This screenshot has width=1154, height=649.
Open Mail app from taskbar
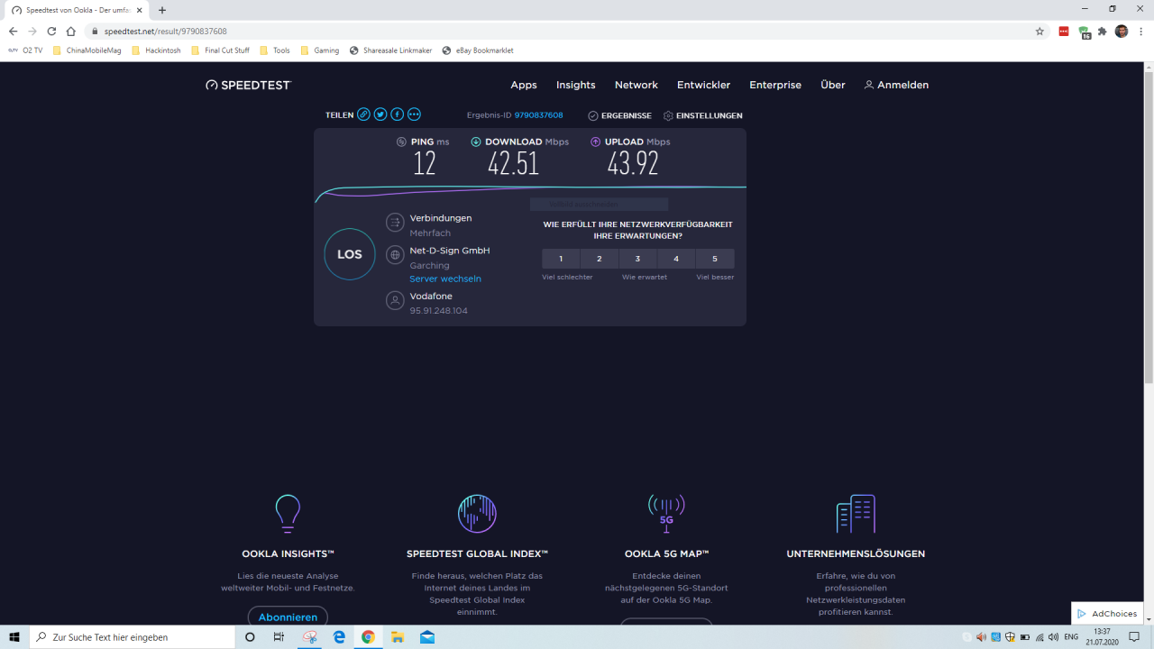(427, 636)
